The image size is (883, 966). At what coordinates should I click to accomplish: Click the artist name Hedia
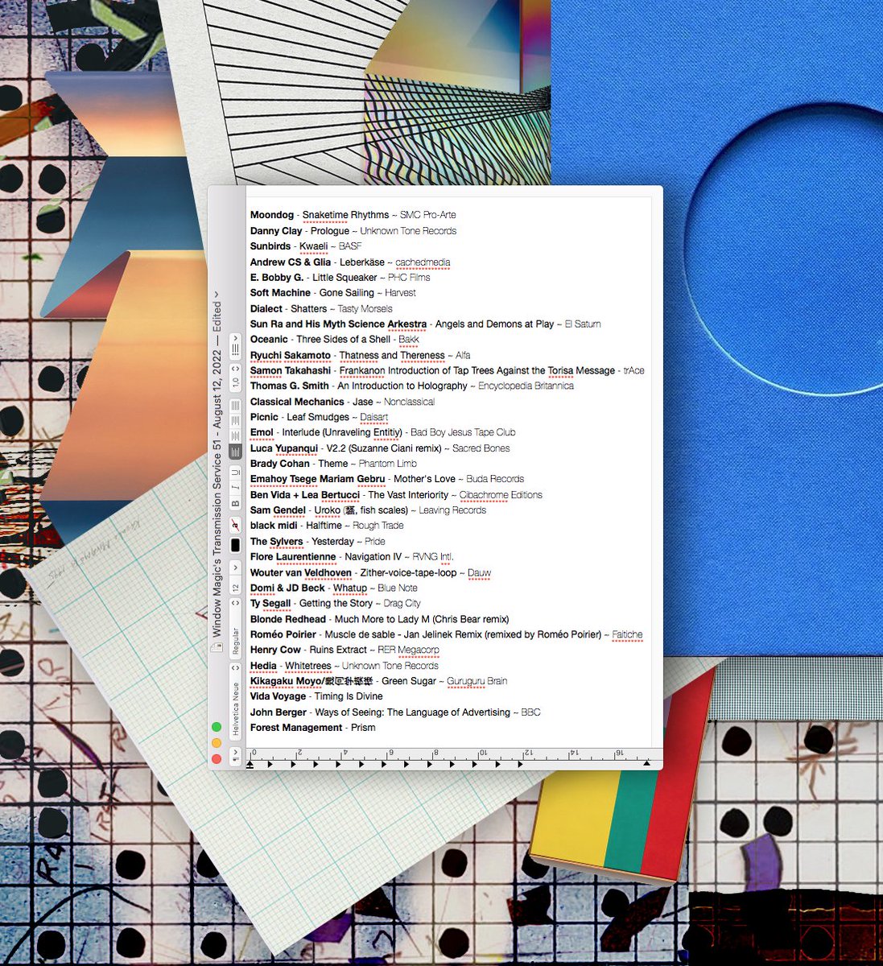263,667
